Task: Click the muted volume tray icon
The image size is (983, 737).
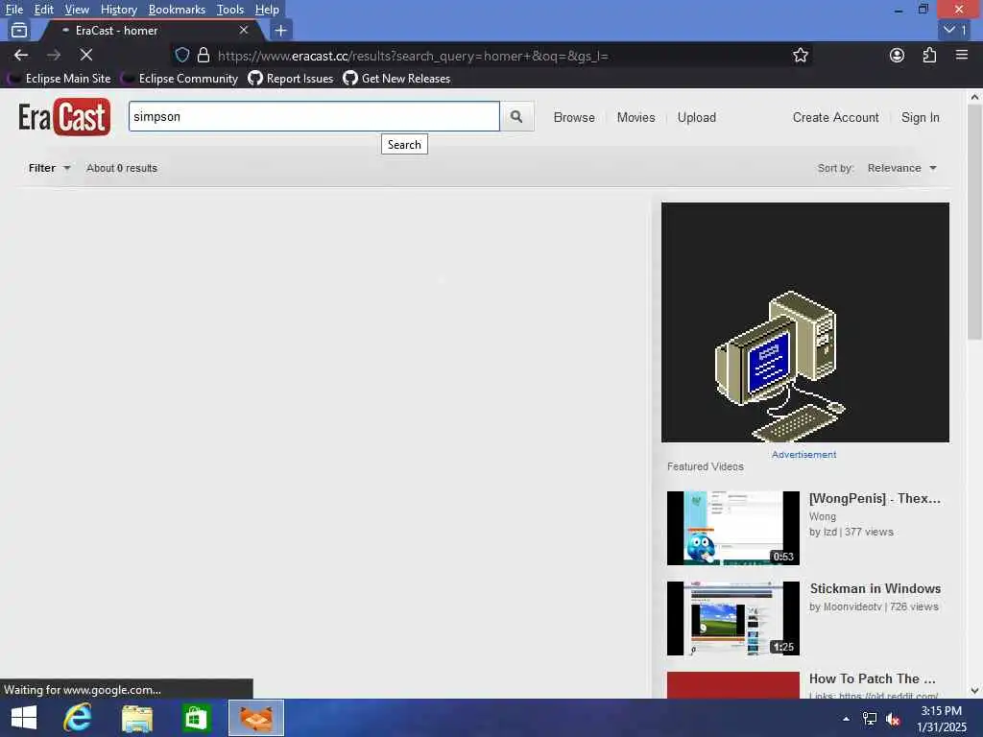Action: pyautogui.click(x=893, y=719)
